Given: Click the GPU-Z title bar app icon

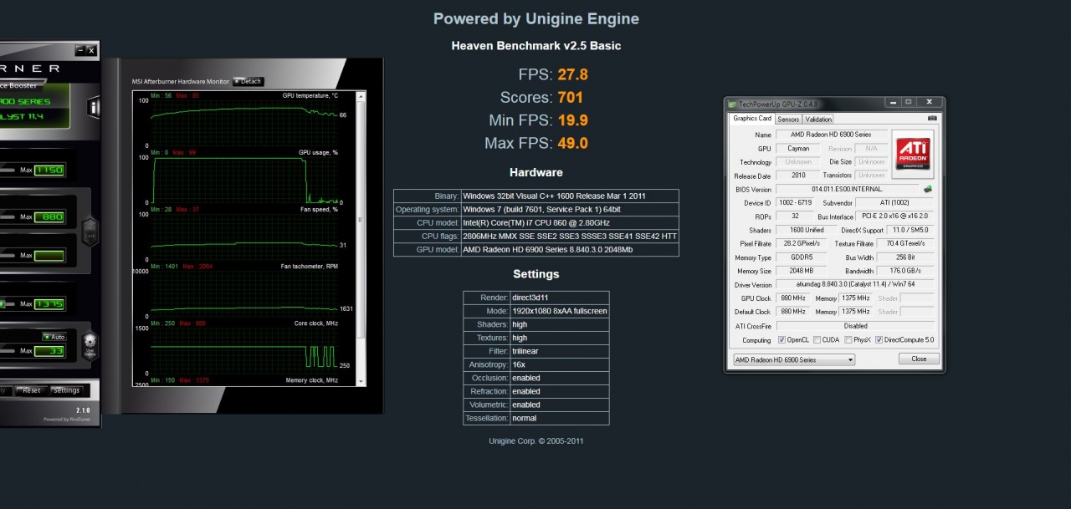Looking at the screenshot, I should click(732, 104).
